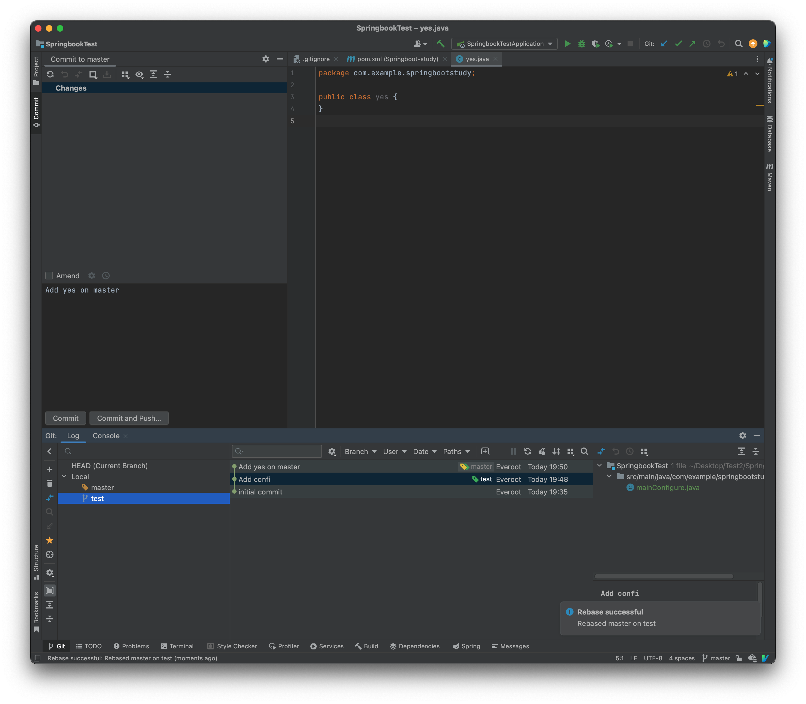Expand all items in the Changes toolbar

[154, 74]
